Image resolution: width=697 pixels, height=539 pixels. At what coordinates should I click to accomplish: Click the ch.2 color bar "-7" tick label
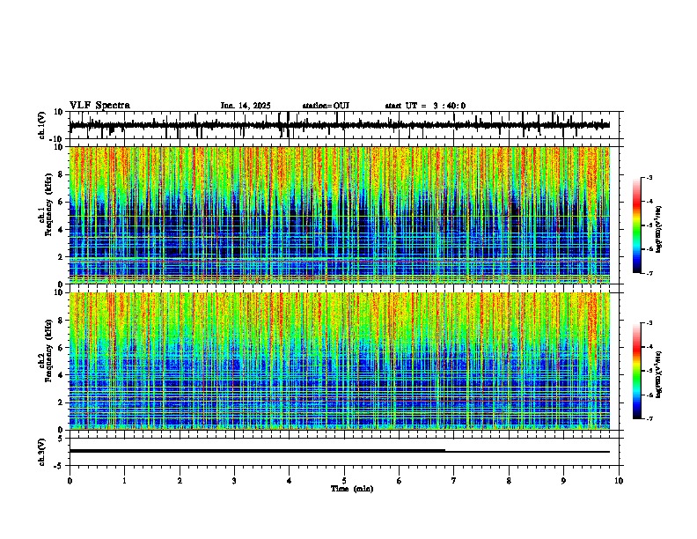click(649, 419)
